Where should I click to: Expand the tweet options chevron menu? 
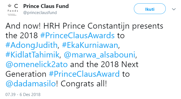[x=174, y=9]
